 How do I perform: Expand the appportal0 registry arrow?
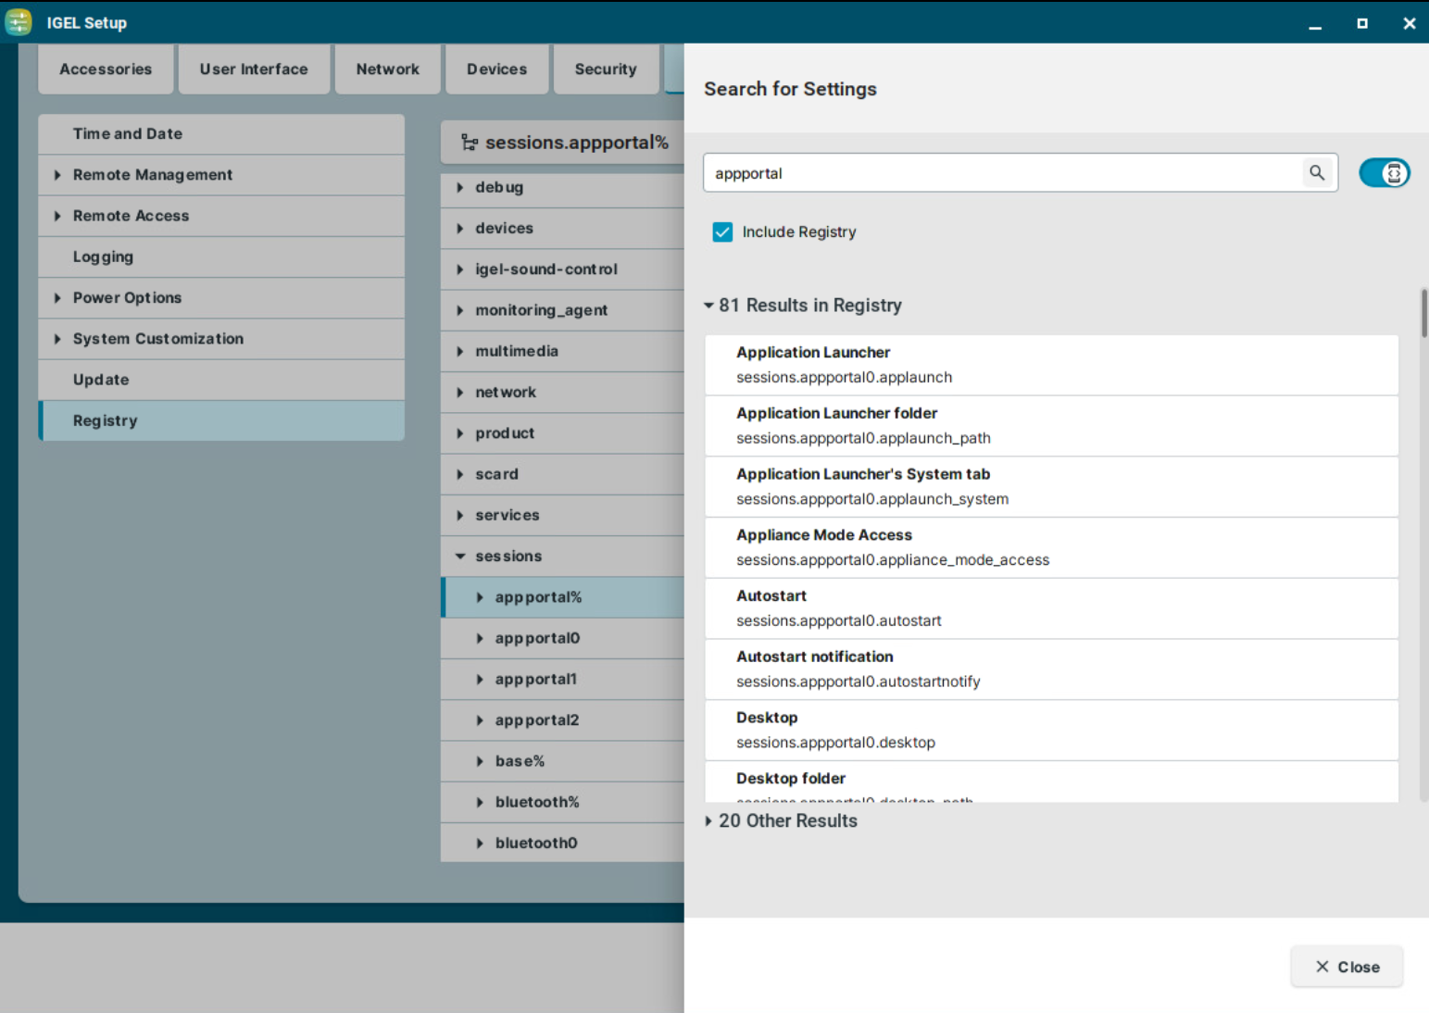point(480,639)
